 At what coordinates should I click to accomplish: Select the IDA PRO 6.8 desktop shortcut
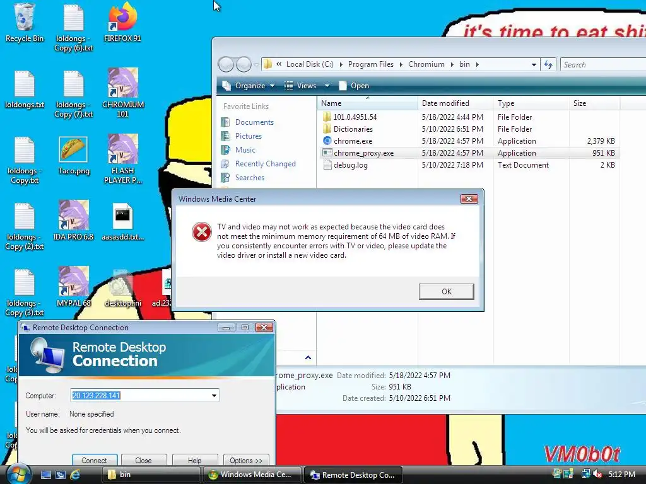pos(73,221)
